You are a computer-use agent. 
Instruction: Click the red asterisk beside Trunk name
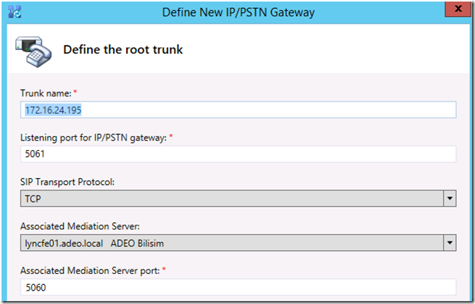75,92
